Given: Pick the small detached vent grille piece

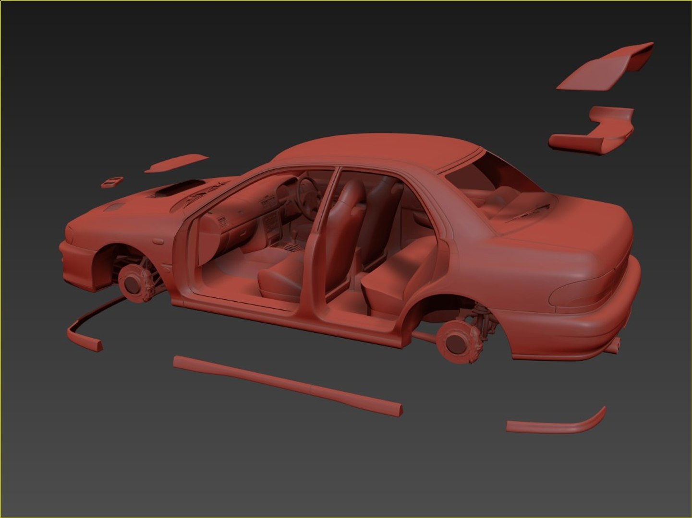Looking at the screenshot, I should coord(112,182).
